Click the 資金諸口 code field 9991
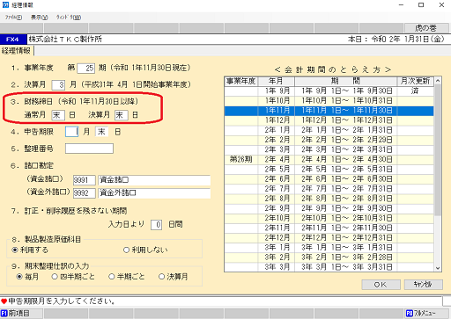The height and width of the screenshot is (319, 451). [85, 180]
